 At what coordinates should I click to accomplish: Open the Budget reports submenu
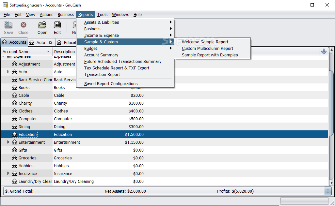(x=125, y=49)
